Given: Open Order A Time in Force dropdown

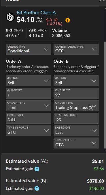Looking at the screenshot, I should coord(29,131).
